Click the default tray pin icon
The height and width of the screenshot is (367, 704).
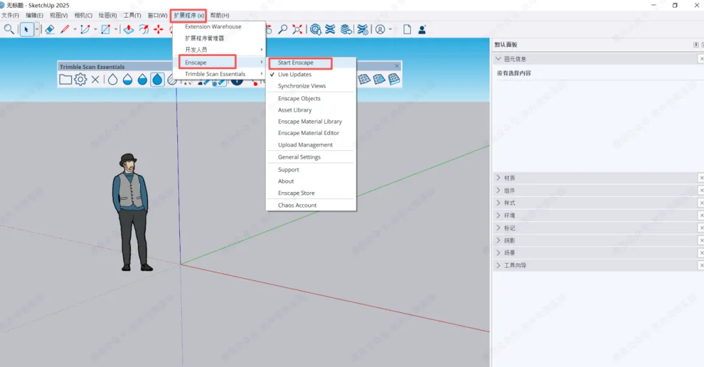[696, 44]
